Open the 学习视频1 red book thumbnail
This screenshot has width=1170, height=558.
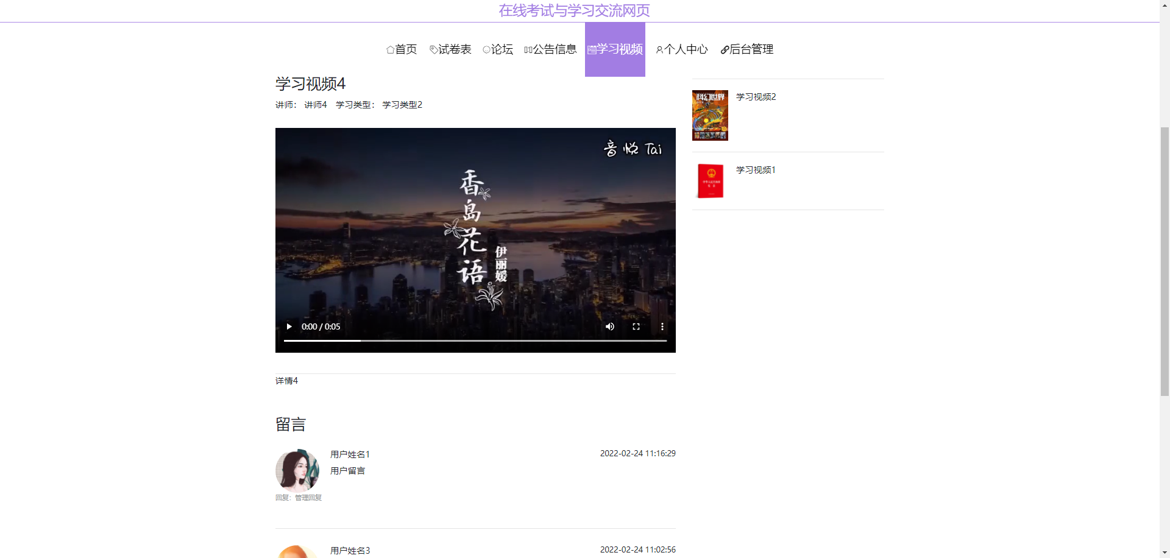[710, 181]
